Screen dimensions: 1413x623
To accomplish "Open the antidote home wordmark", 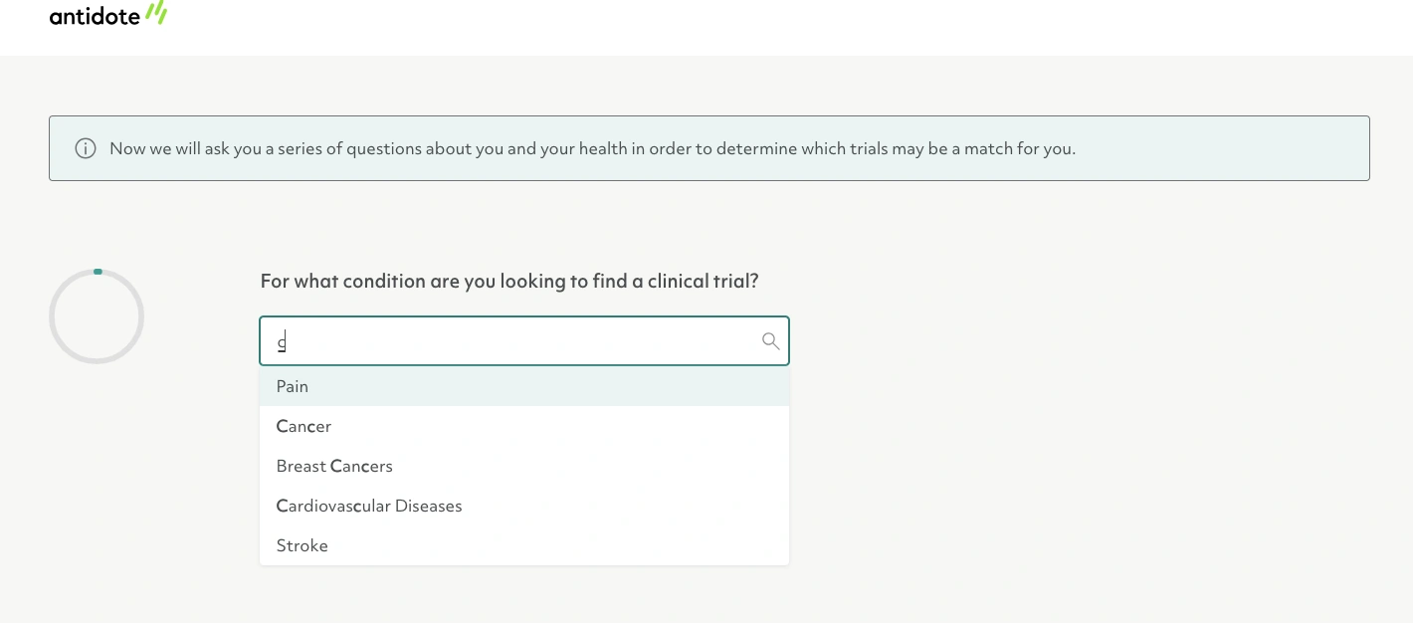I will pyautogui.click(x=95, y=14).
